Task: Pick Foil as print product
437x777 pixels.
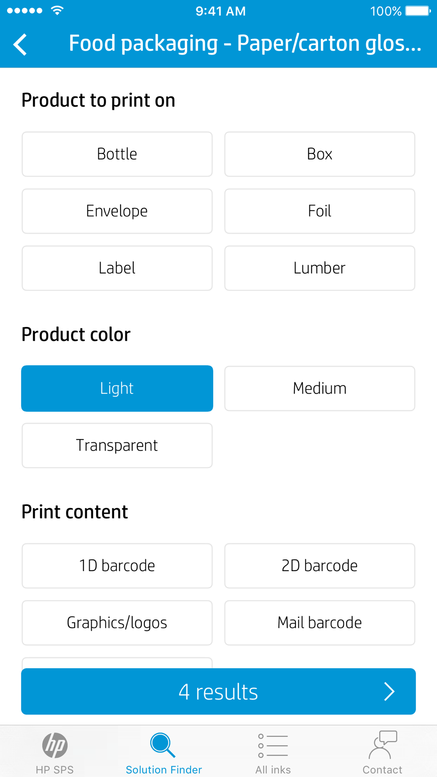Action: coord(319,211)
